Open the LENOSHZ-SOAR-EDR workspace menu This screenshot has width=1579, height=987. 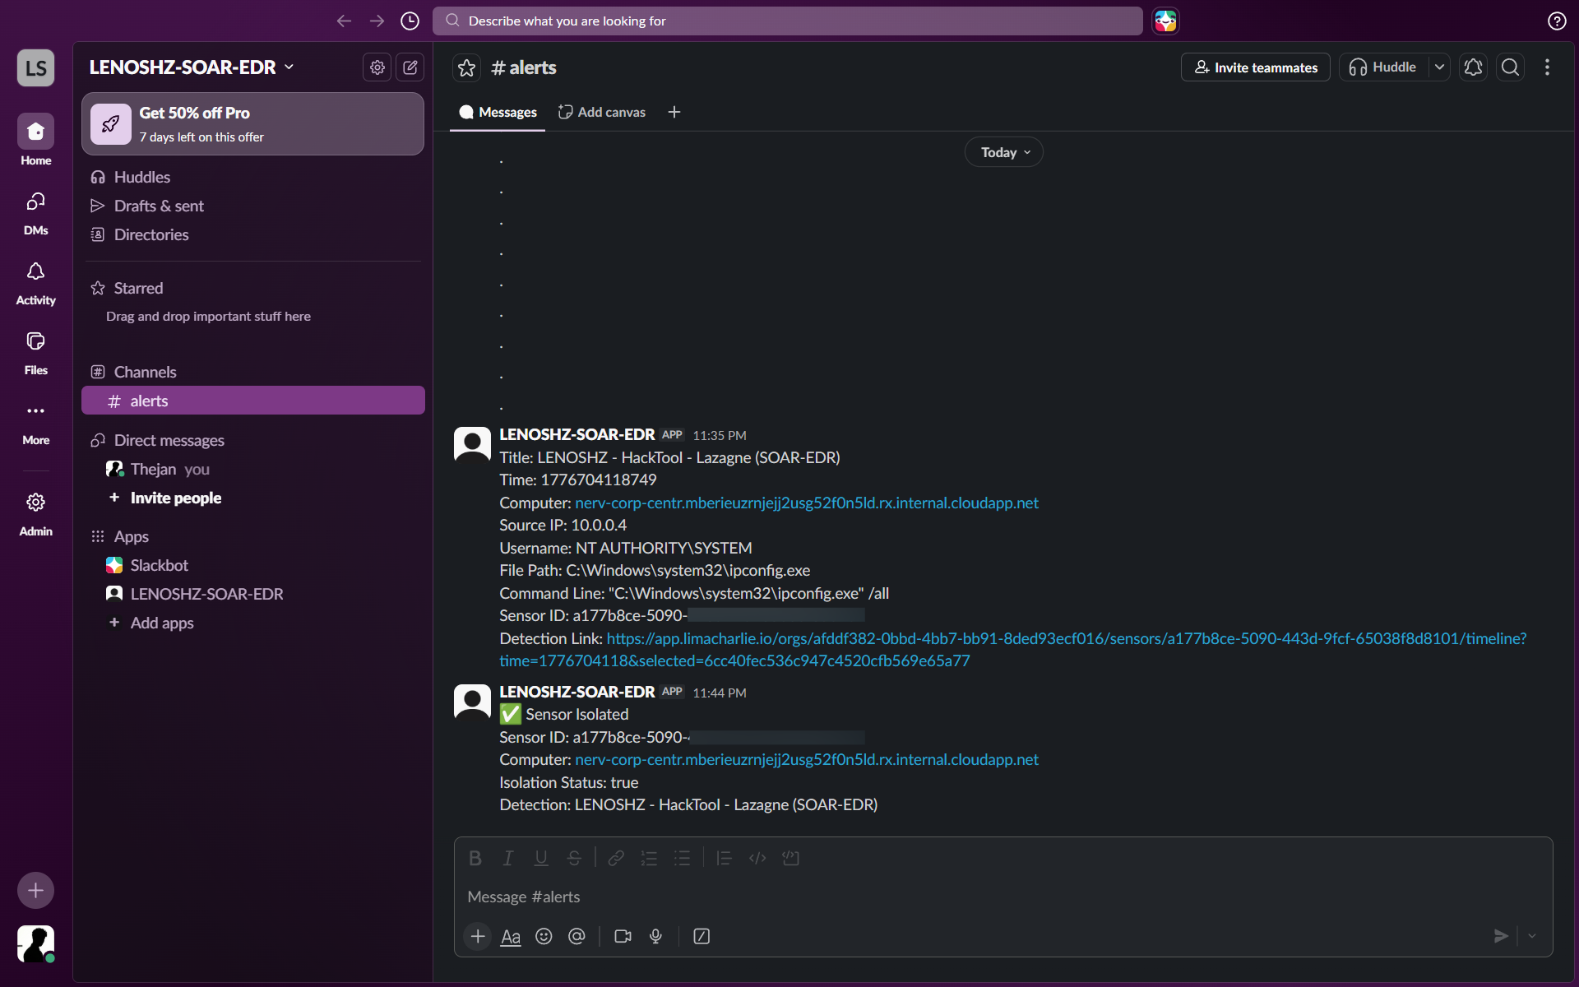191,67
